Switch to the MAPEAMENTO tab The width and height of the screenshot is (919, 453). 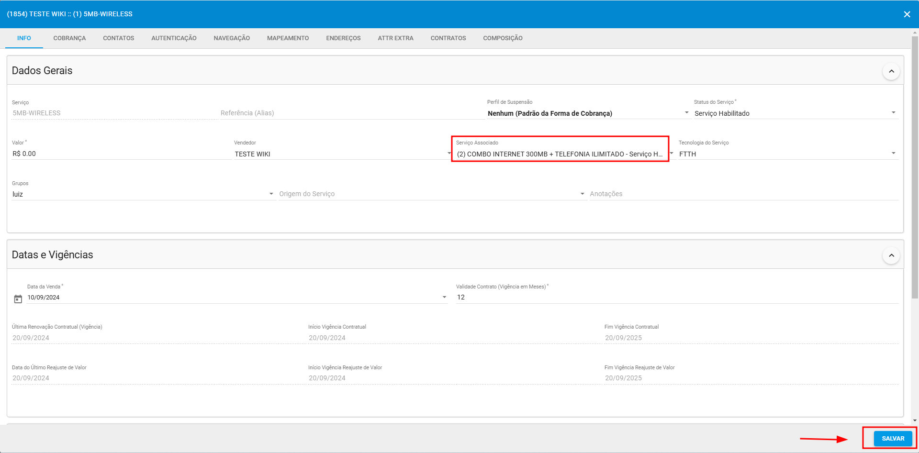(x=288, y=38)
